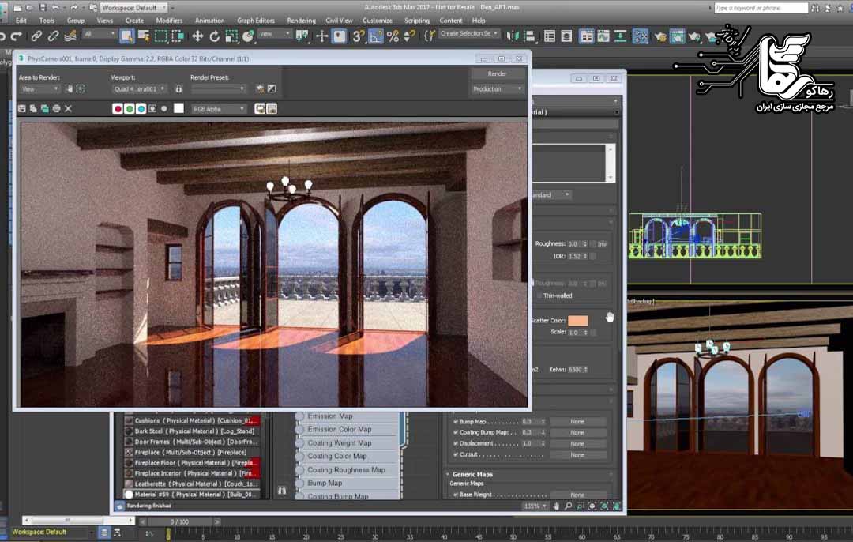Screen dimensions: 853x542
Task: Print the render using the printer icon
Action: (x=56, y=108)
